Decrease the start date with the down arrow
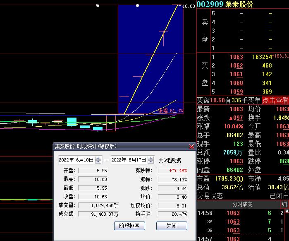 point(98,162)
